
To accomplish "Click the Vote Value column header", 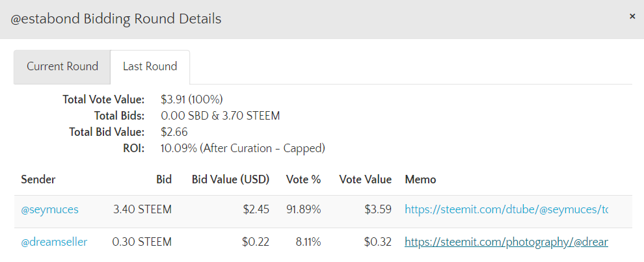I will tap(365, 179).
